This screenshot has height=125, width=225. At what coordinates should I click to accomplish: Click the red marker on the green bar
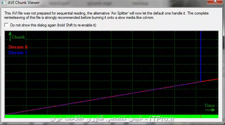coord(201,116)
